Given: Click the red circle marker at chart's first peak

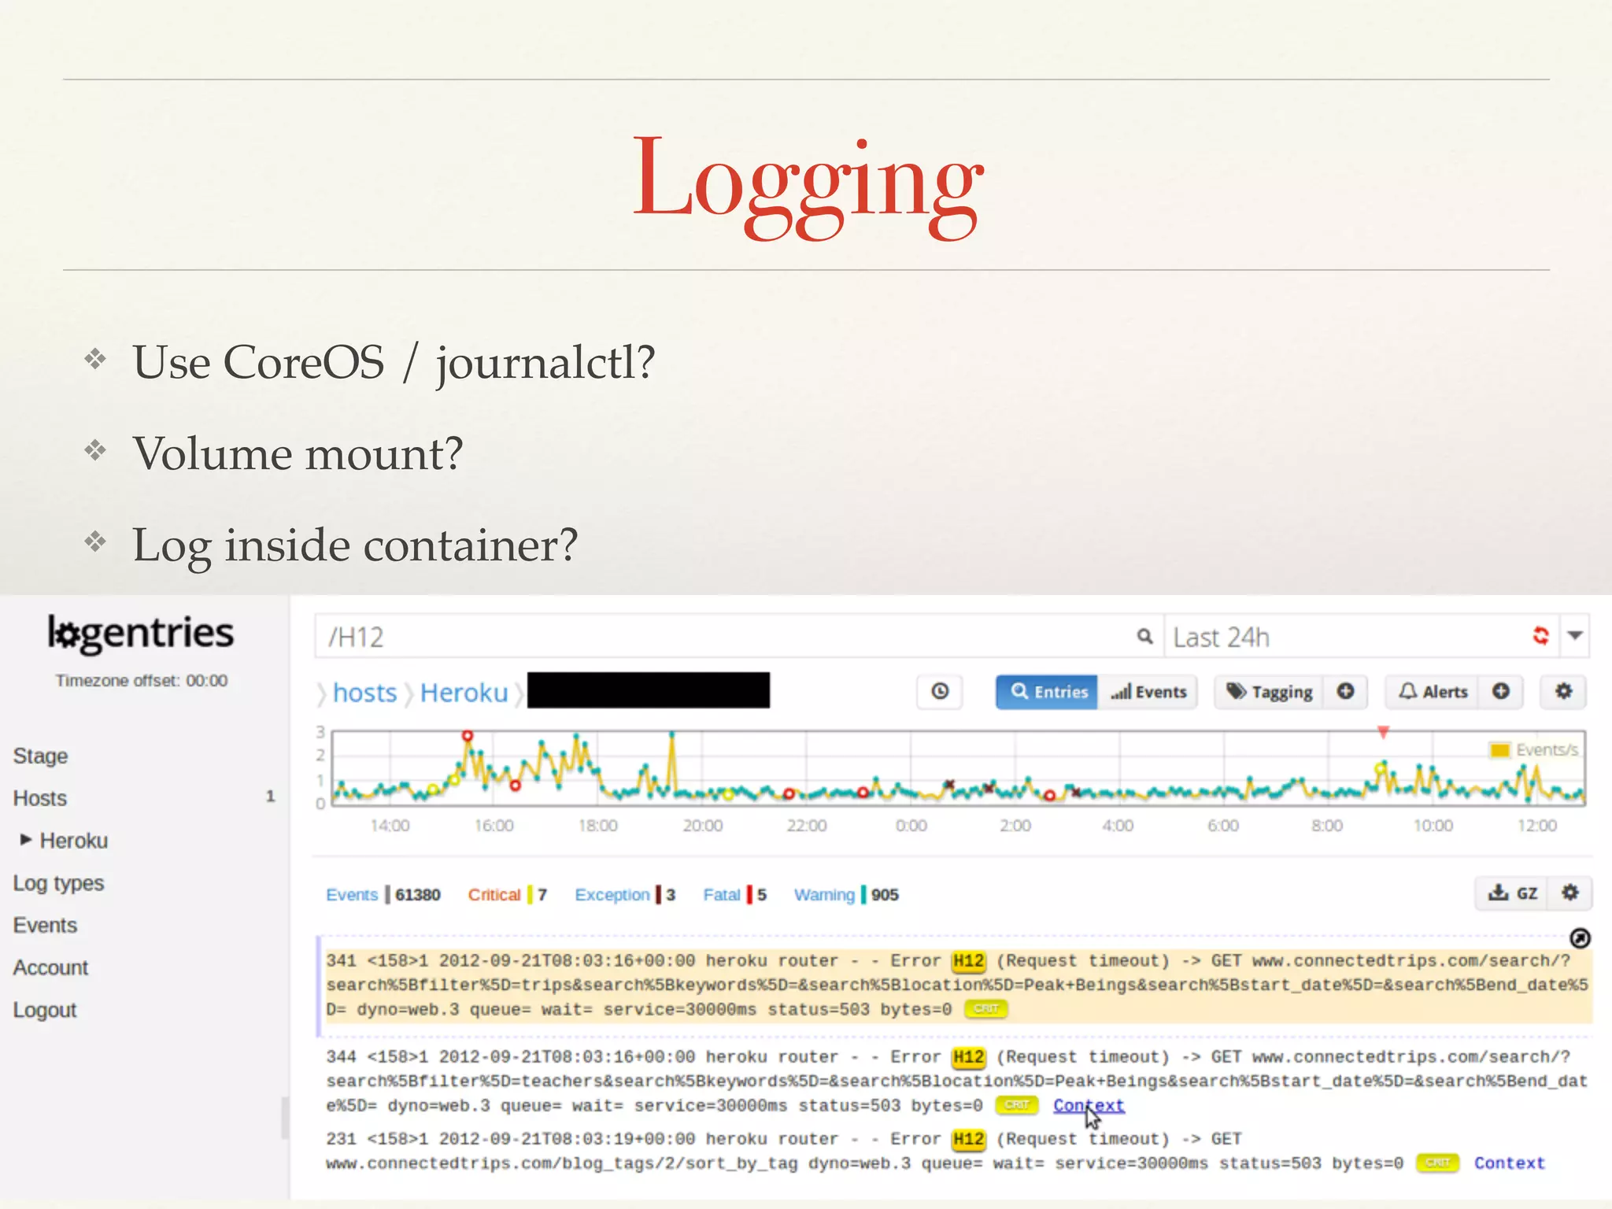Looking at the screenshot, I should (468, 736).
